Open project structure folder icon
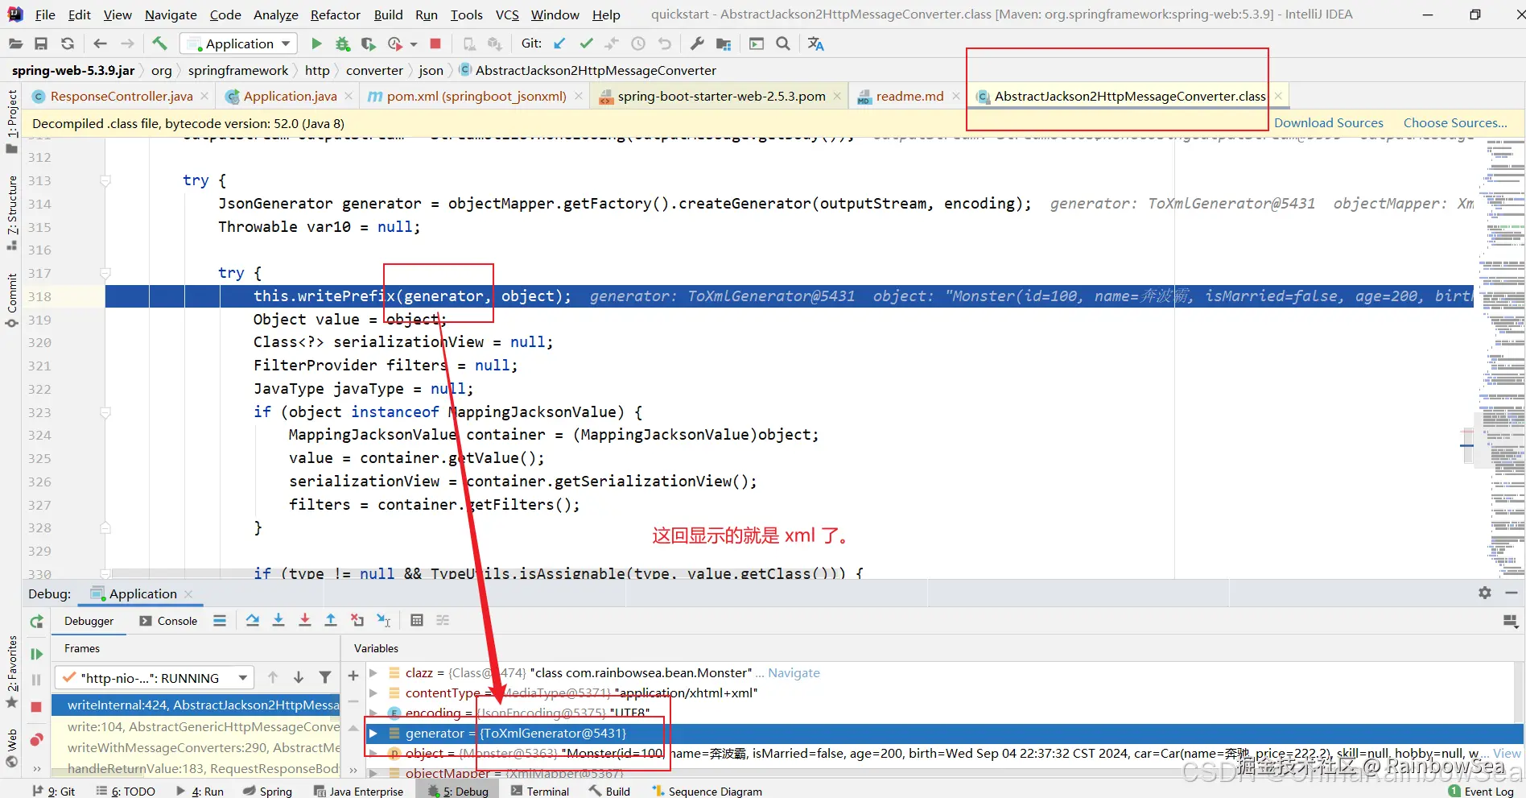Viewport: 1526px width, 798px height. [x=724, y=43]
